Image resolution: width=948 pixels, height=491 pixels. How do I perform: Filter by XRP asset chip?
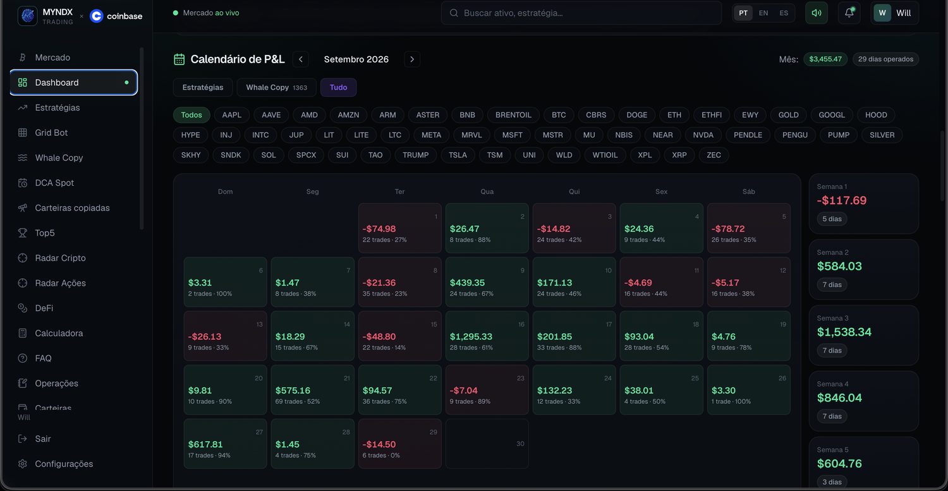click(679, 155)
